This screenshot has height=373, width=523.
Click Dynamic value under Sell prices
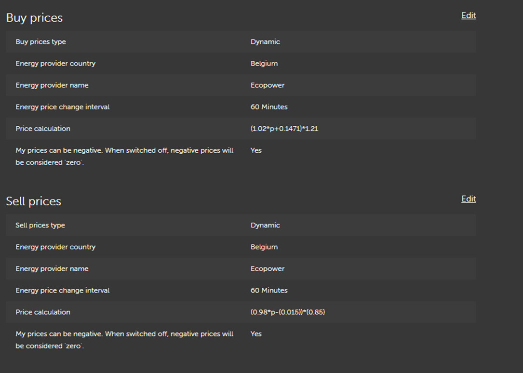(265, 226)
